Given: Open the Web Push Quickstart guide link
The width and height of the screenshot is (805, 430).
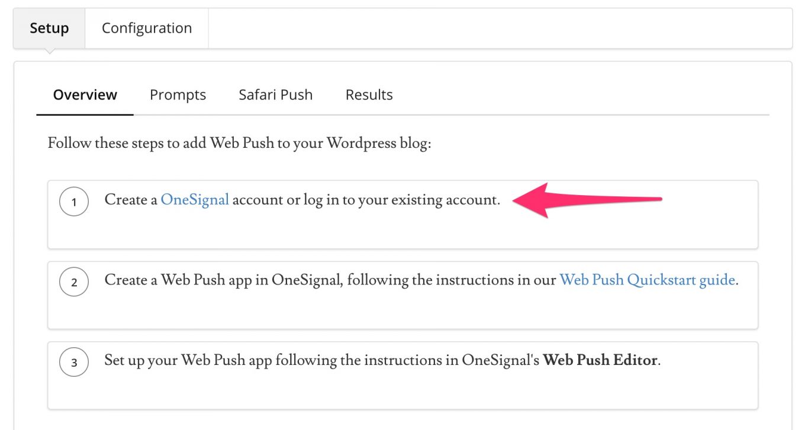Looking at the screenshot, I should [647, 280].
